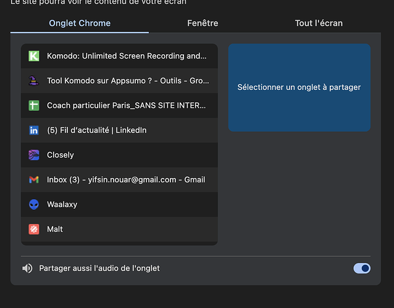Select the 'Closely' tab entry
The image size is (394, 308).
[119, 155]
